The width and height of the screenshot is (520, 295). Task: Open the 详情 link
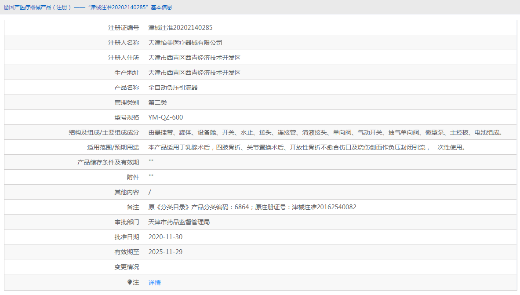tap(153, 282)
